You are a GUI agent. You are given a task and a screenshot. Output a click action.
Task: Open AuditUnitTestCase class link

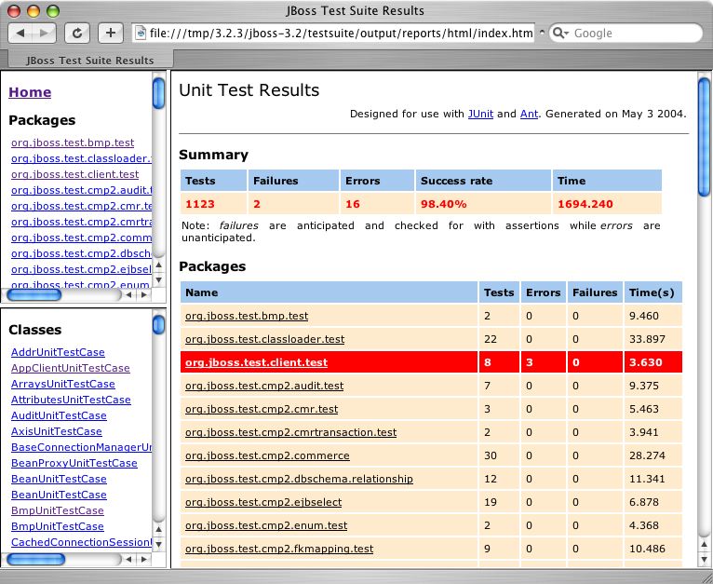tap(60, 415)
